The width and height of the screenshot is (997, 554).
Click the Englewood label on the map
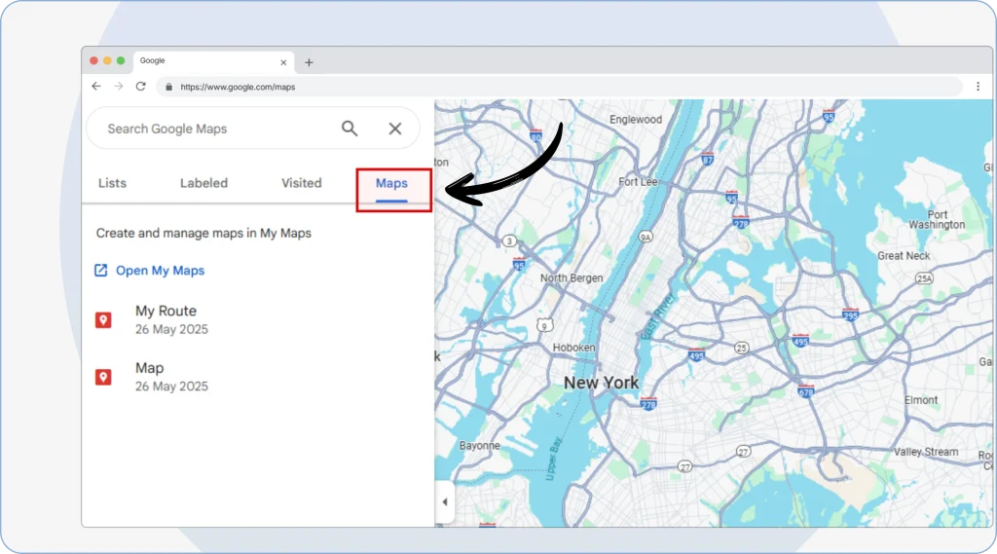635,120
